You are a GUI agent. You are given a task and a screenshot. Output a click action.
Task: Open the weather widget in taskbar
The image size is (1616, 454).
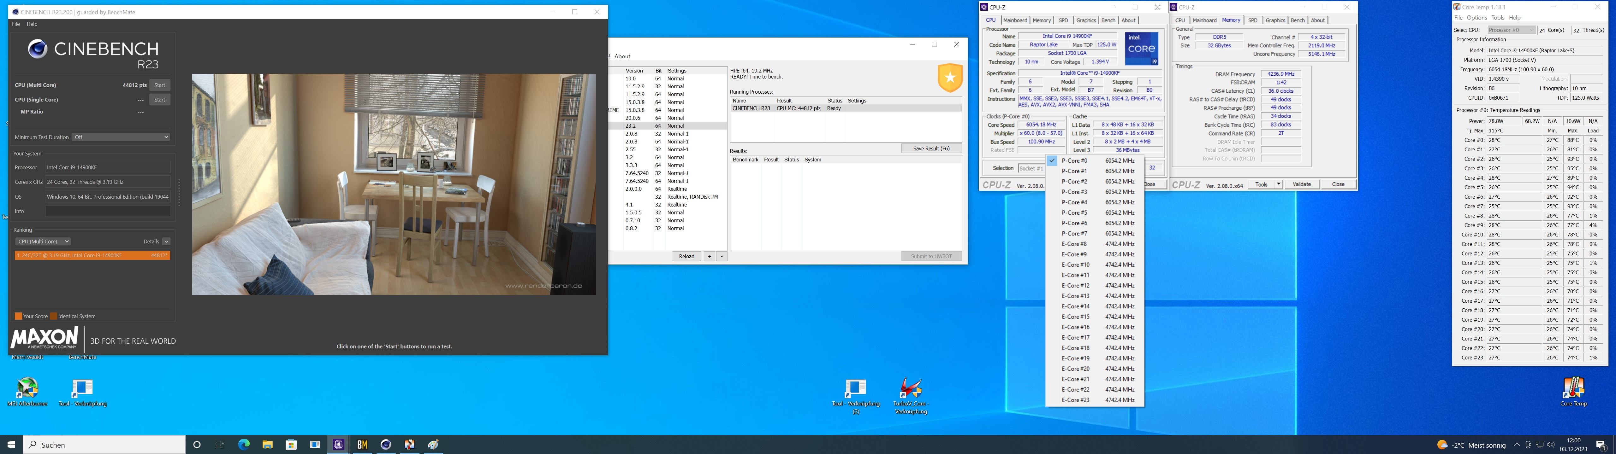coord(1471,445)
